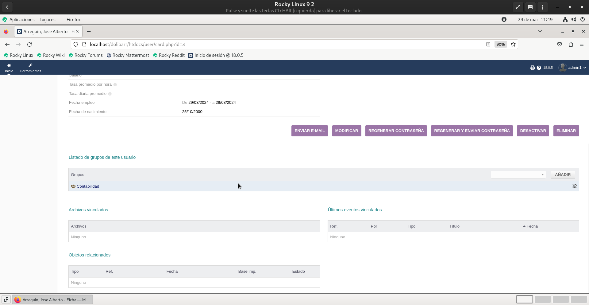Image resolution: width=589 pixels, height=305 pixels.
Task: Sort events by the Fecha column
Action: tap(532, 226)
